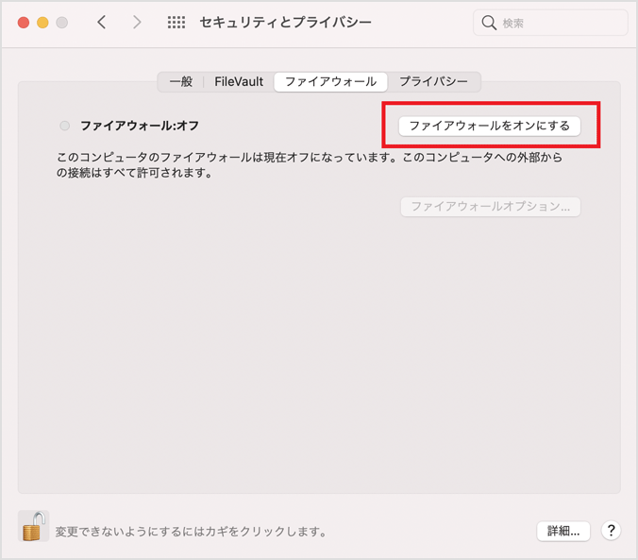This screenshot has height=560, width=638.
Task: Click the firewall description paragraph text
Action: coord(310,165)
